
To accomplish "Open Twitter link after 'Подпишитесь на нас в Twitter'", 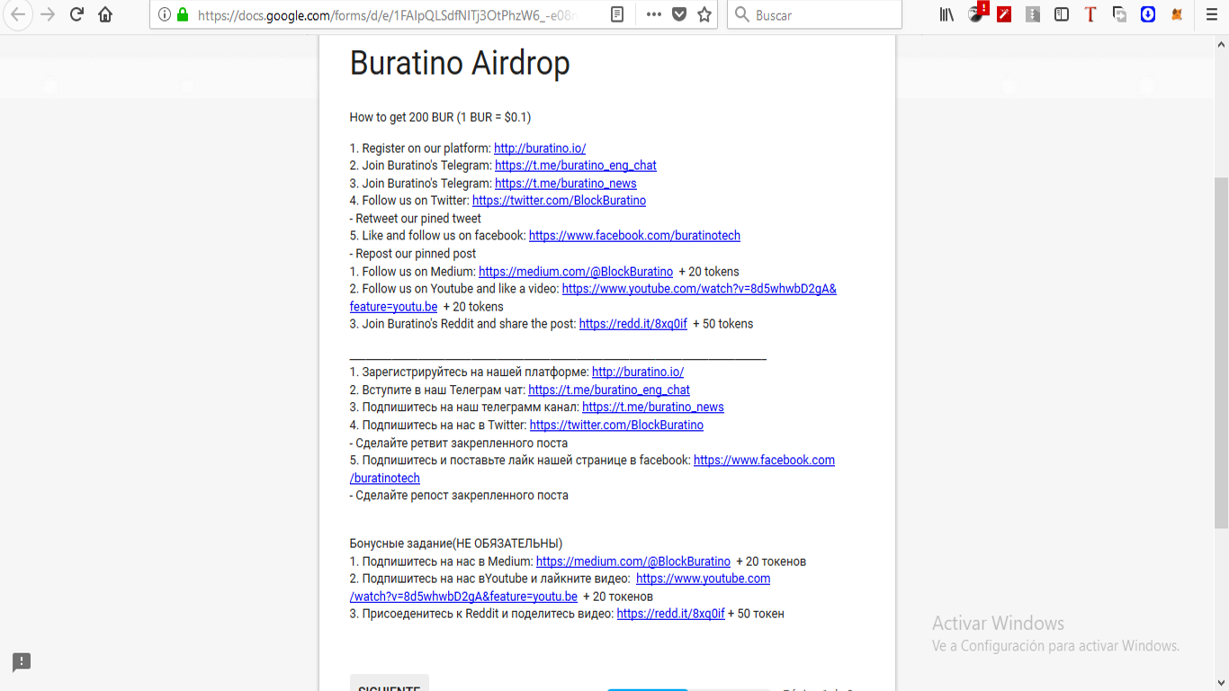I will 616,425.
